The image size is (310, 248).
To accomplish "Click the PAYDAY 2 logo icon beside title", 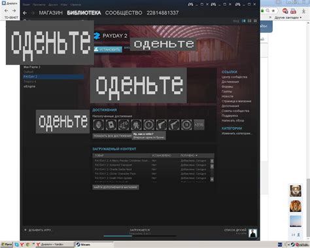I will [97, 36].
